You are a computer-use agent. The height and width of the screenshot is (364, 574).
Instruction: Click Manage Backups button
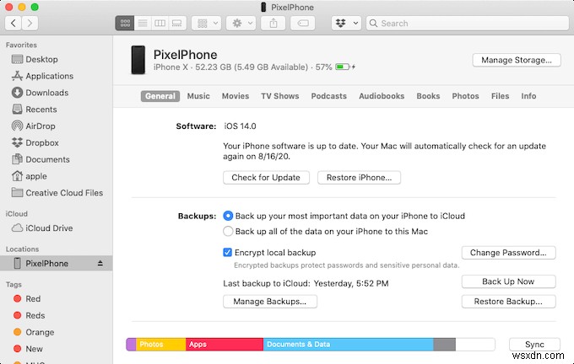coord(270,302)
